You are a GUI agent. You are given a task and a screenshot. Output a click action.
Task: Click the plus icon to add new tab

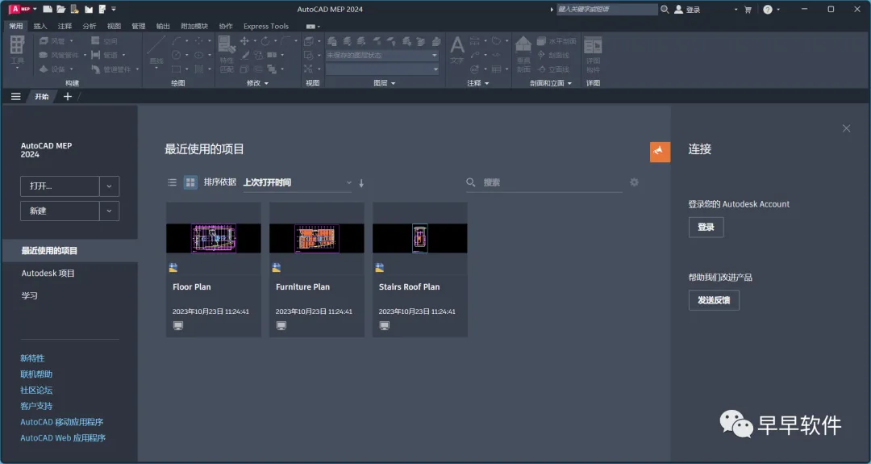pos(68,97)
